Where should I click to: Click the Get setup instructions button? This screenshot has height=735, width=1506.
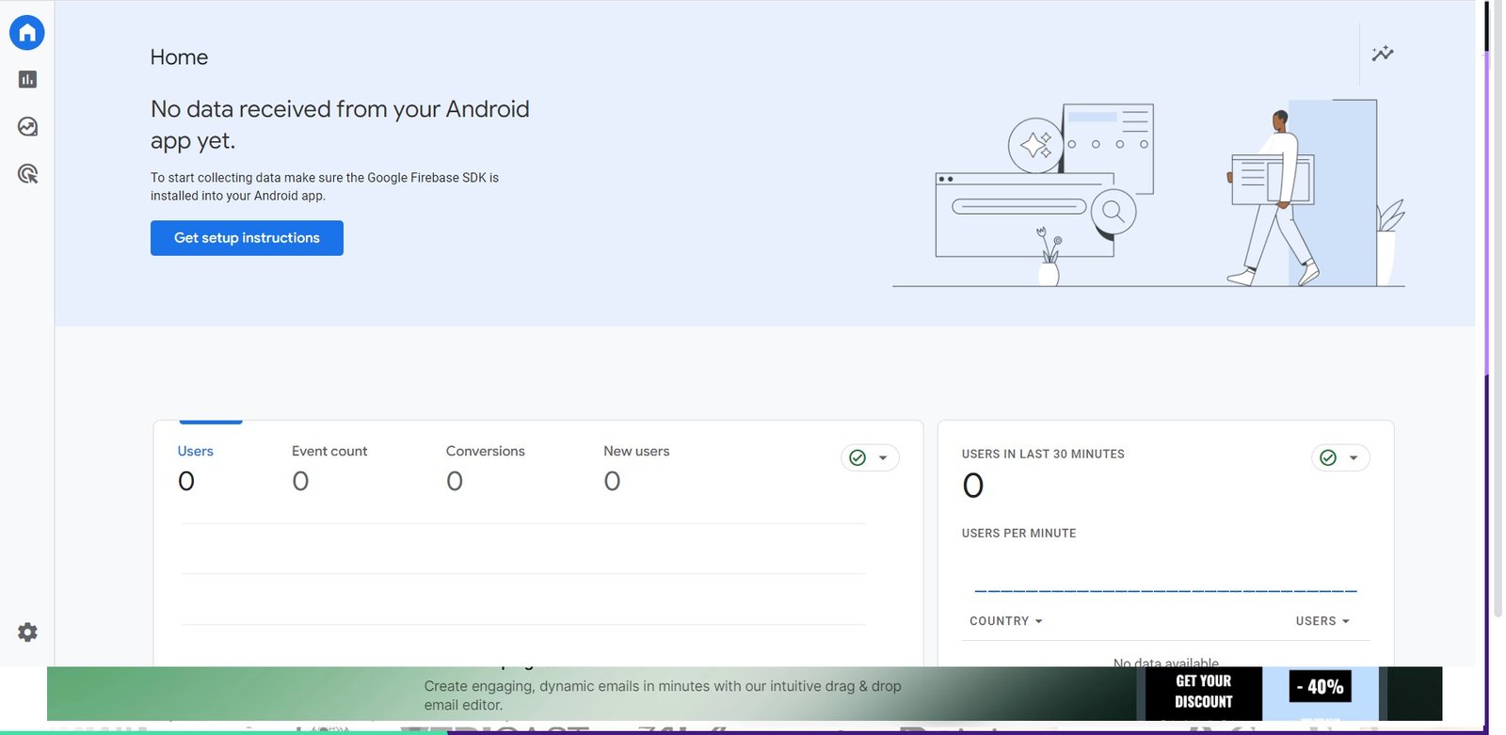pyautogui.click(x=247, y=238)
